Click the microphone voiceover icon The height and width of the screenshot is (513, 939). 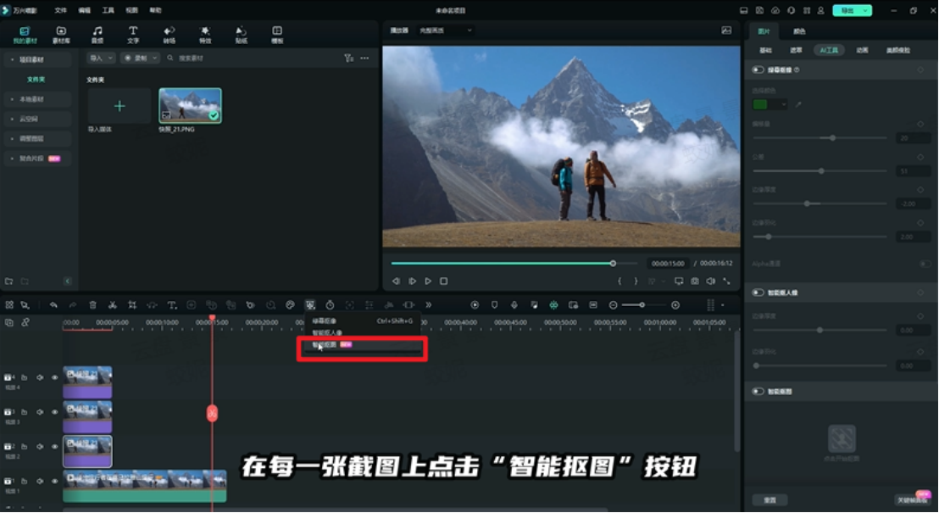pos(514,305)
